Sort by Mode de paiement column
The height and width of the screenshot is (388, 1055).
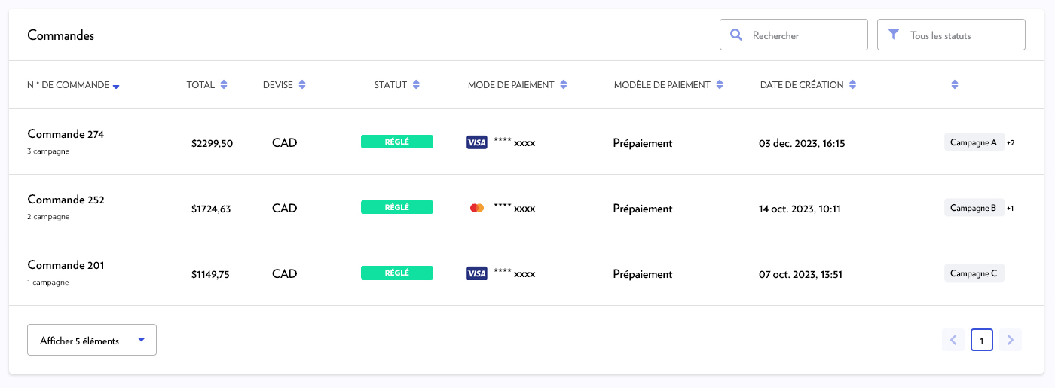[563, 85]
